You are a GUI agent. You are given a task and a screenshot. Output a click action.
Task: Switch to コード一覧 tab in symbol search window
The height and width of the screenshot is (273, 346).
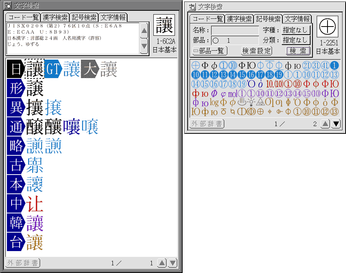click(208, 19)
